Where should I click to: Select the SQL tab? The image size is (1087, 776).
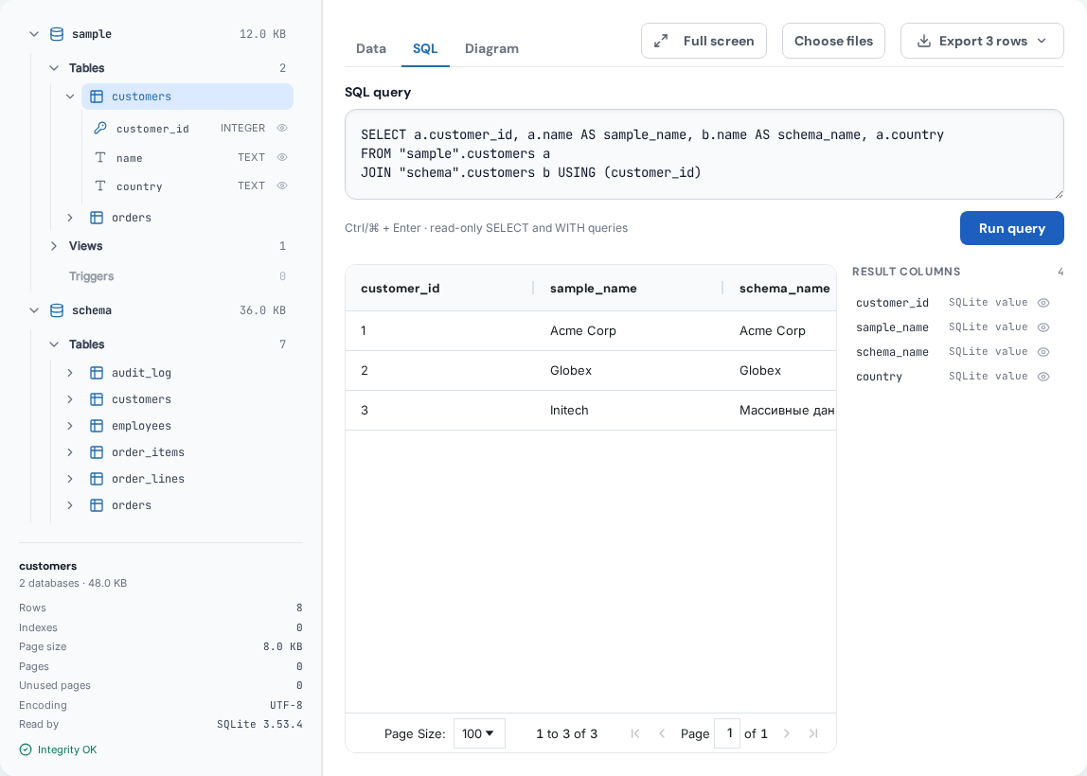[x=425, y=48]
